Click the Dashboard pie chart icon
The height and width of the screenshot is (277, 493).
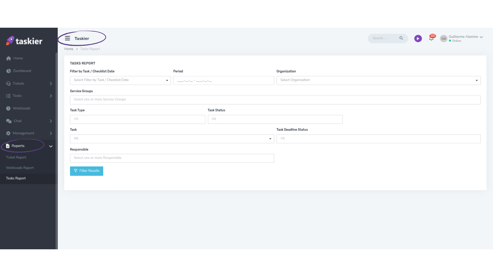[8, 71]
